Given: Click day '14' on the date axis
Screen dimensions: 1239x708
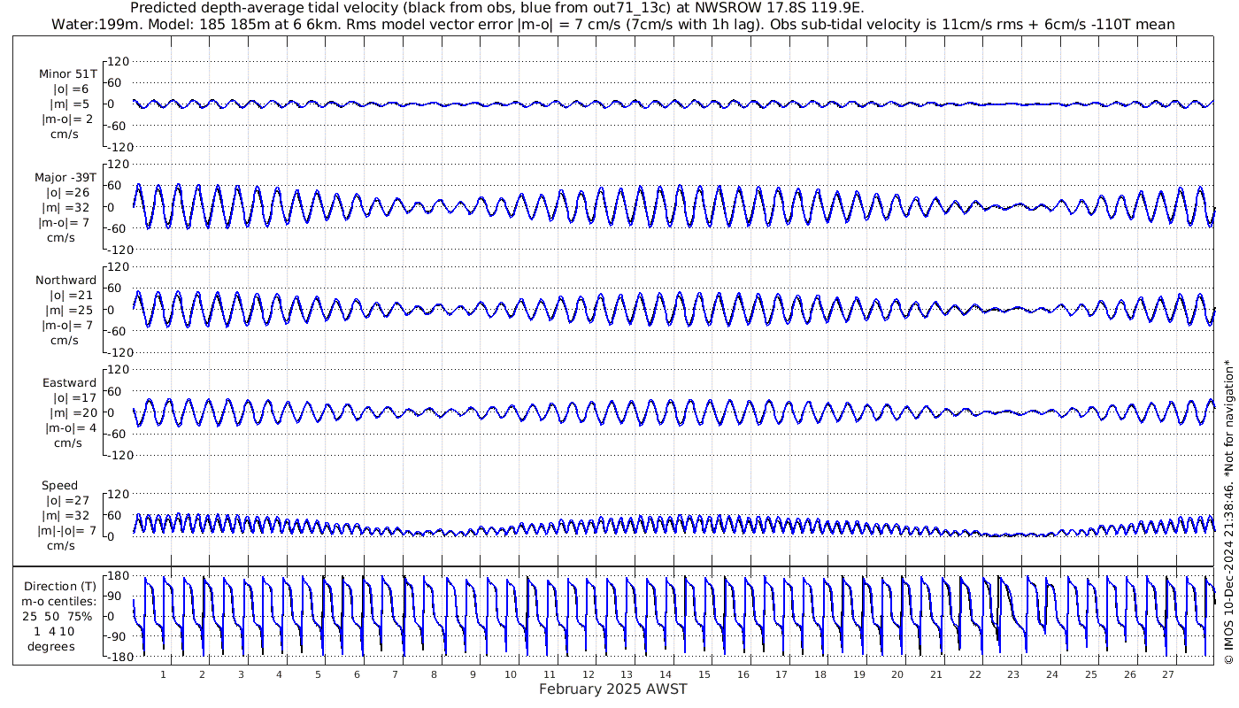Looking at the screenshot, I should coord(666,674).
